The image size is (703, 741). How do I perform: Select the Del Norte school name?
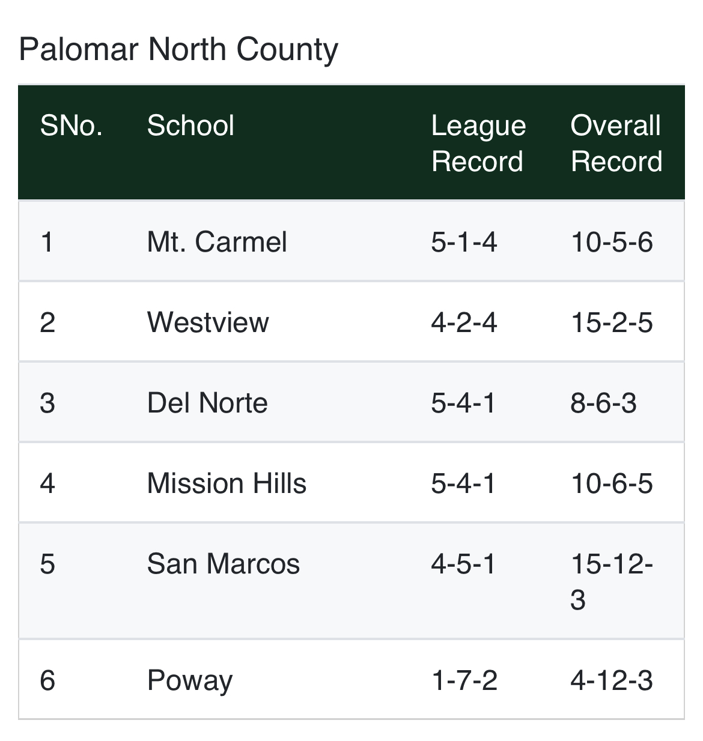pos(207,403)
